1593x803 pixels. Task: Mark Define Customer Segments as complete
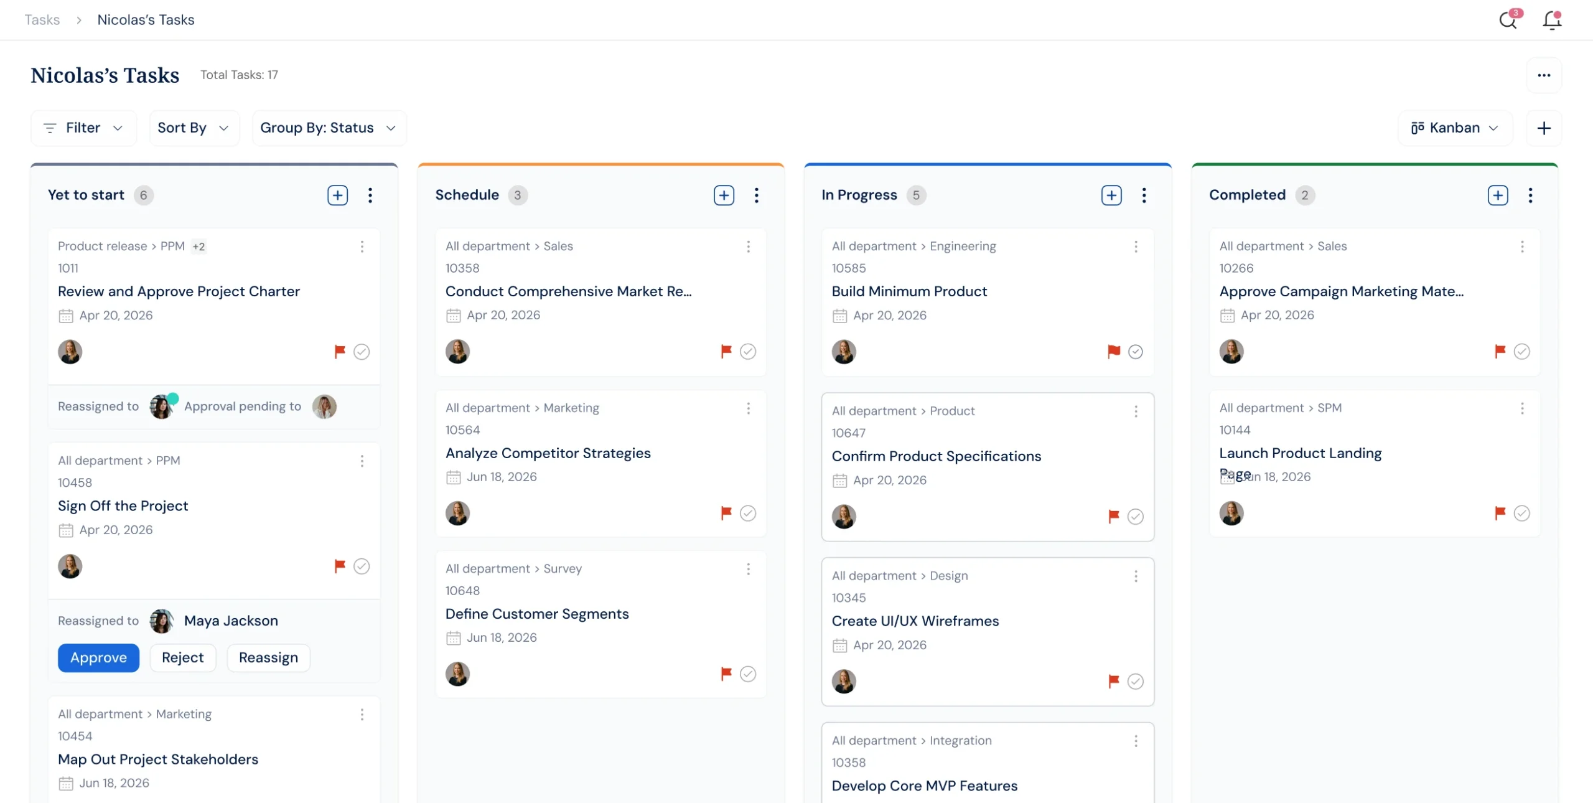(748, 674)
